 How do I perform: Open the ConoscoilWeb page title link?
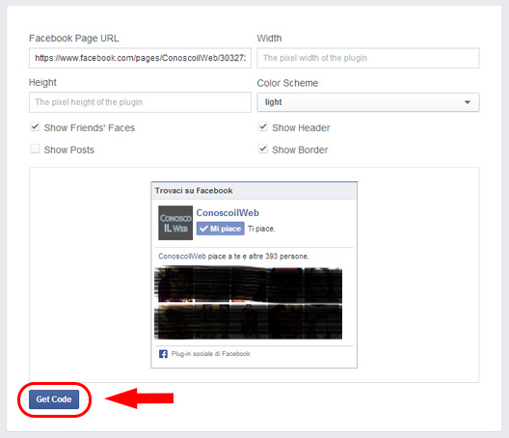(x=228, y=213)
